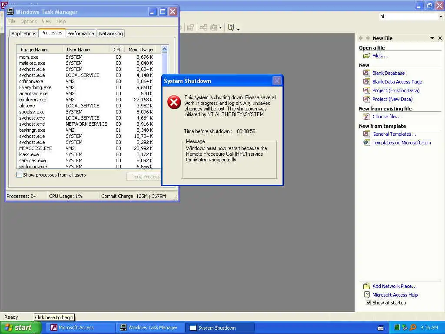Click the Choose file icon
Image resolution: width=445 pixels, height=334 pixels.
click(367, 117)
